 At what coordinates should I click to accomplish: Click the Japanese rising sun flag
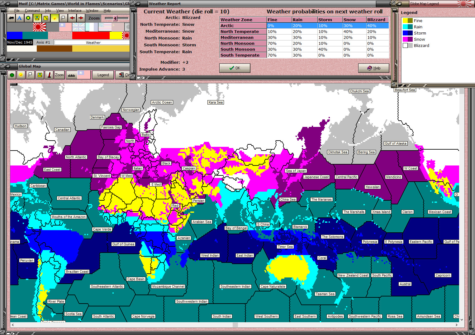click(x=39, y=27)
